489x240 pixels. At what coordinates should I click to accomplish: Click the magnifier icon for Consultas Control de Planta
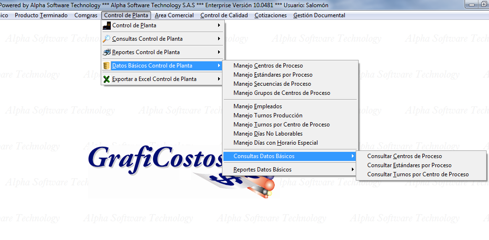[x=106, y=39]
